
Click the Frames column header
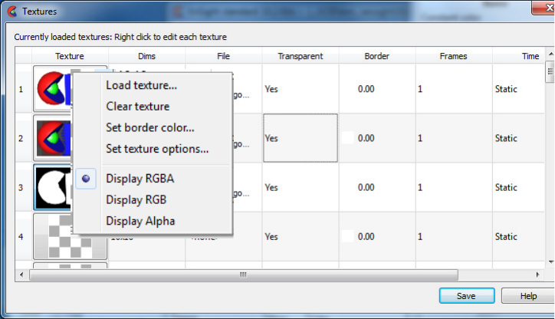453,56
